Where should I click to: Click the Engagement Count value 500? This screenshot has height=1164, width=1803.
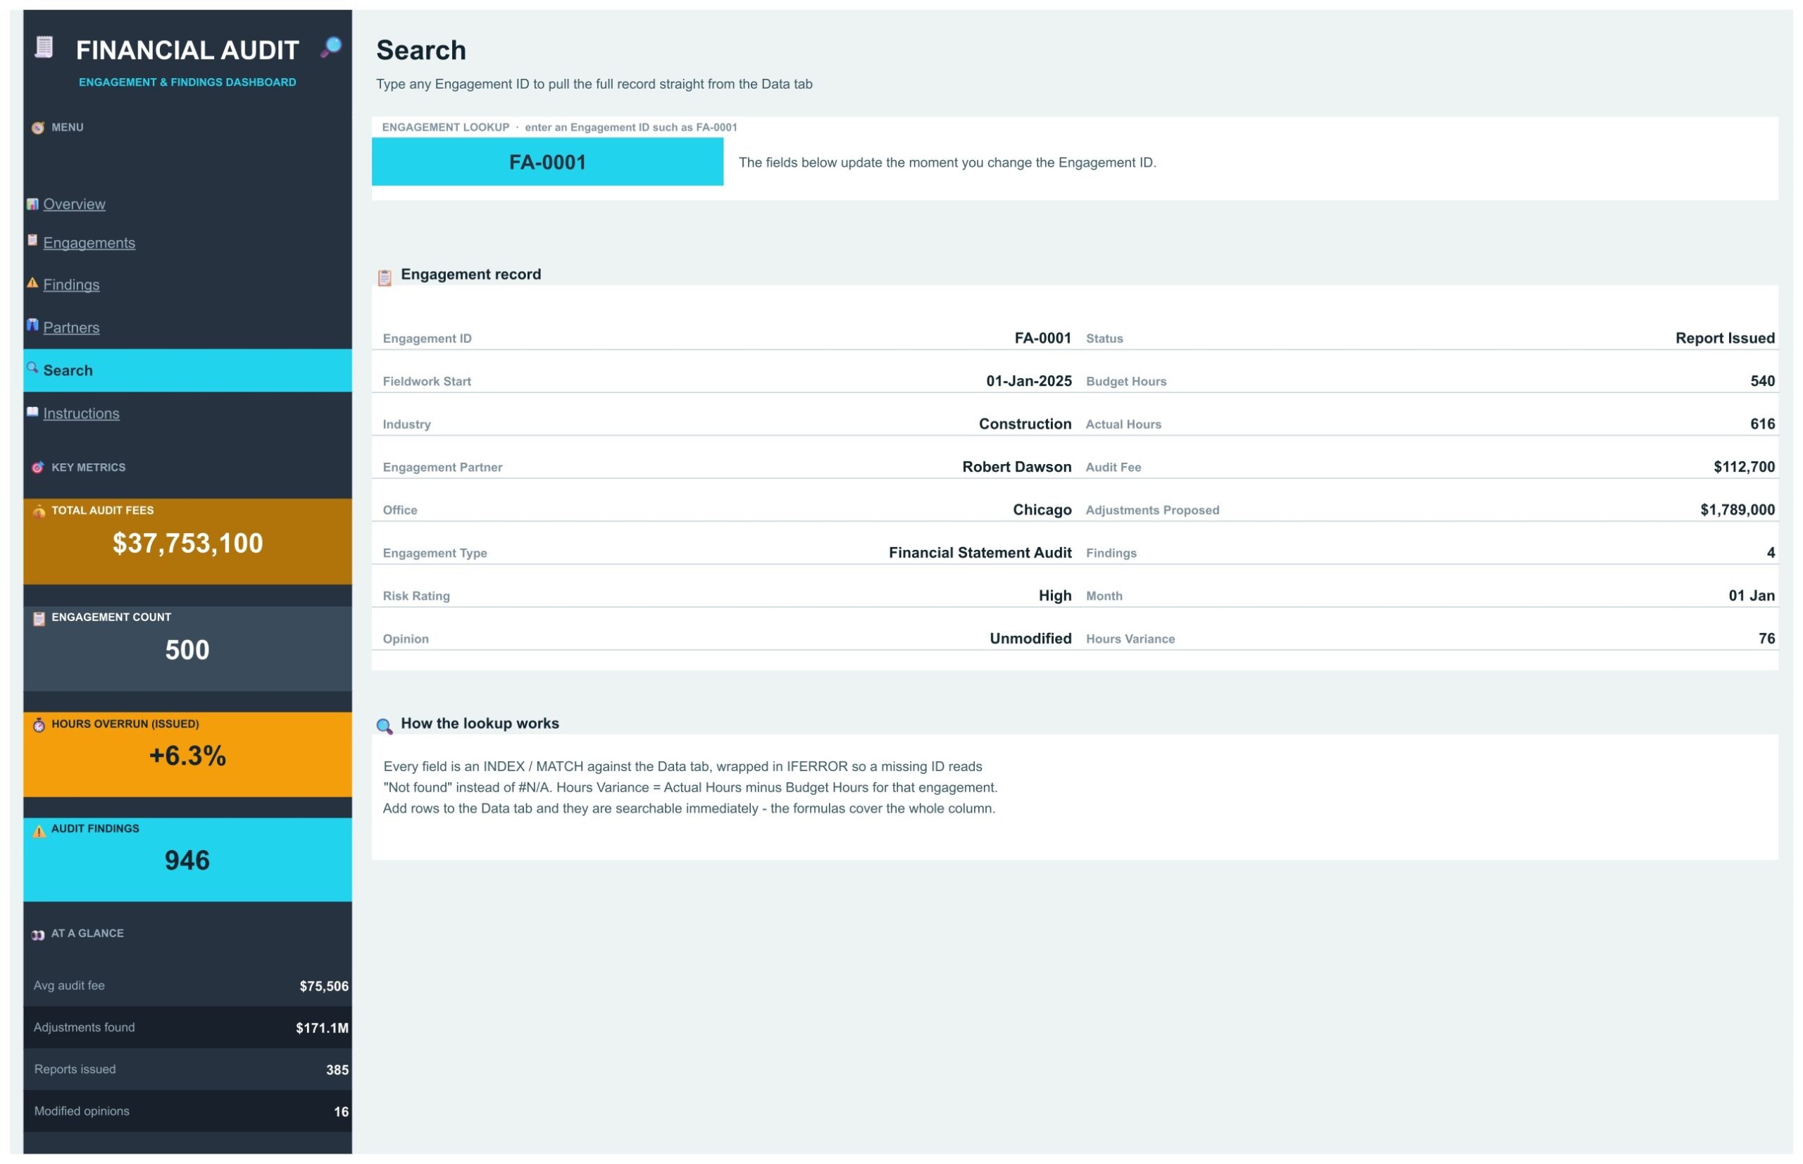[187, 650]
